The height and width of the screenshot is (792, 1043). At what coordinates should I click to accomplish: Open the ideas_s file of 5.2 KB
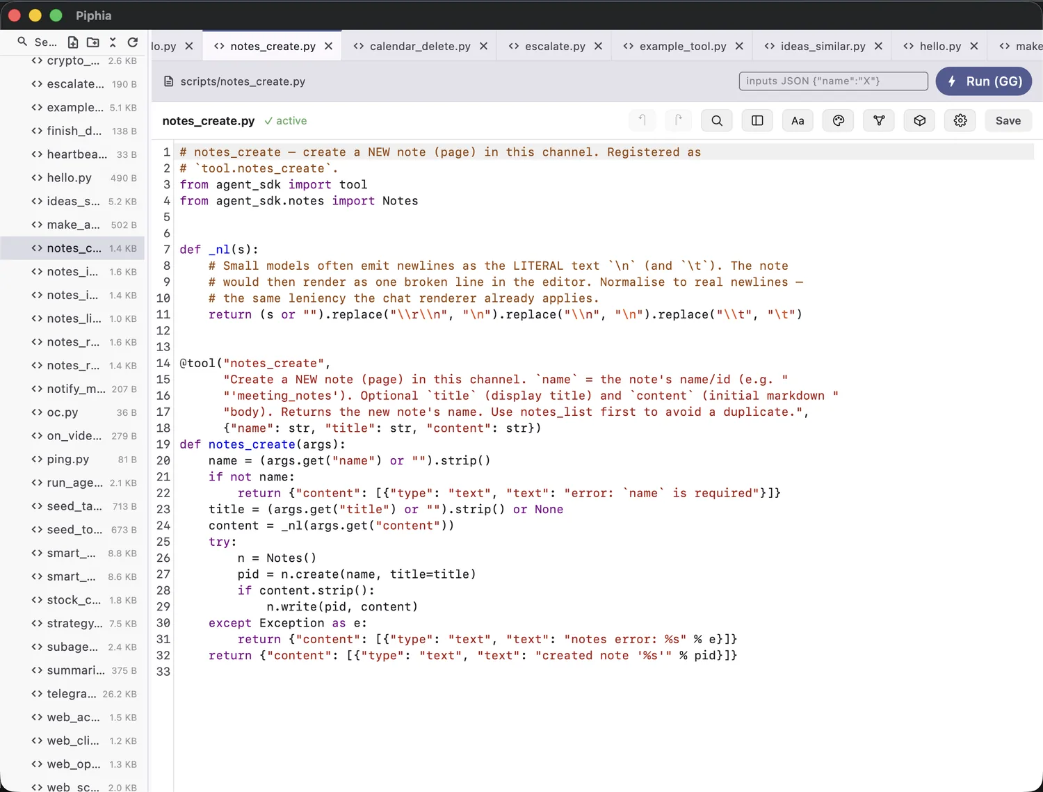tap(73, 201)
